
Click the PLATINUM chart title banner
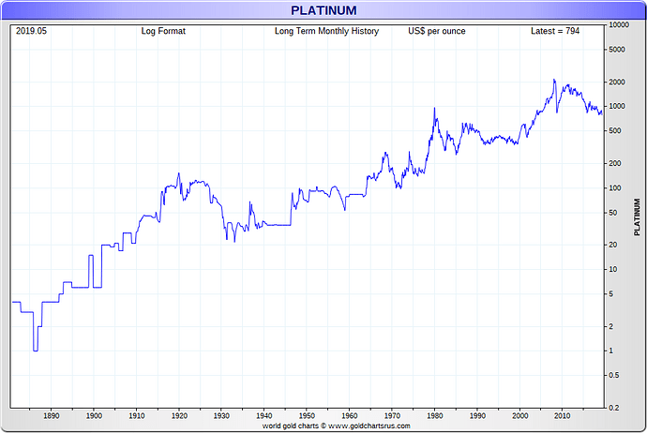(x=323, y=10)
